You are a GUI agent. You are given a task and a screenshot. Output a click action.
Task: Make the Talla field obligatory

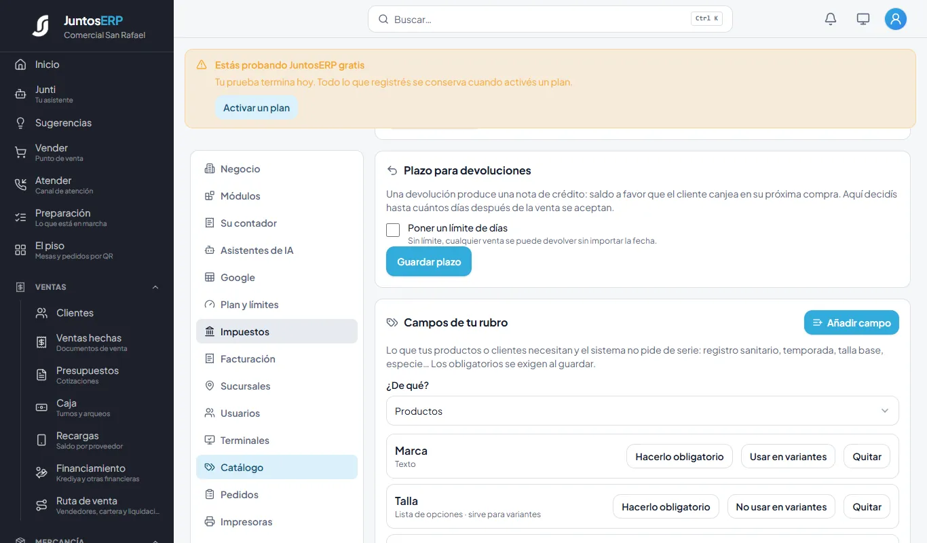point(666,507)
